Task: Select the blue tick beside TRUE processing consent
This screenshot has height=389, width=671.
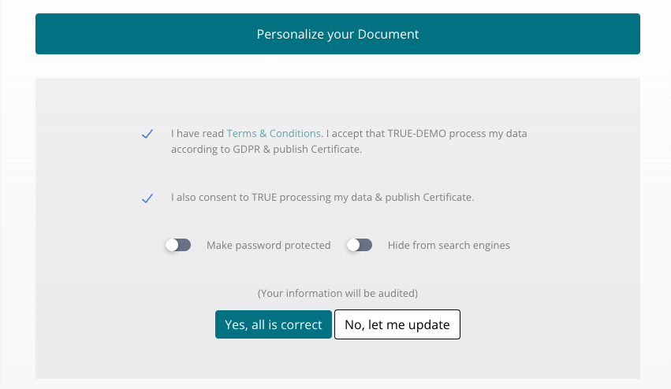Action: pos(147,198)
